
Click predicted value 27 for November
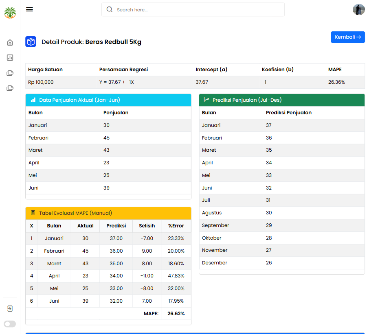[x=269, y=250]
